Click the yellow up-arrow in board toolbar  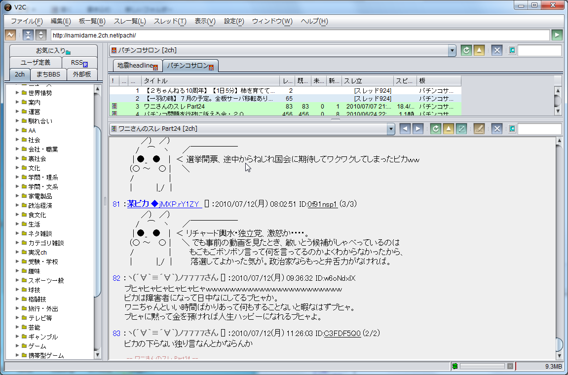(x=479, y=50)
